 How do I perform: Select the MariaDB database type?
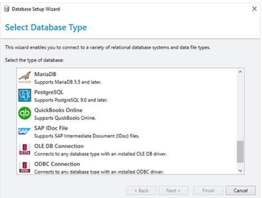tap(127, 78)
